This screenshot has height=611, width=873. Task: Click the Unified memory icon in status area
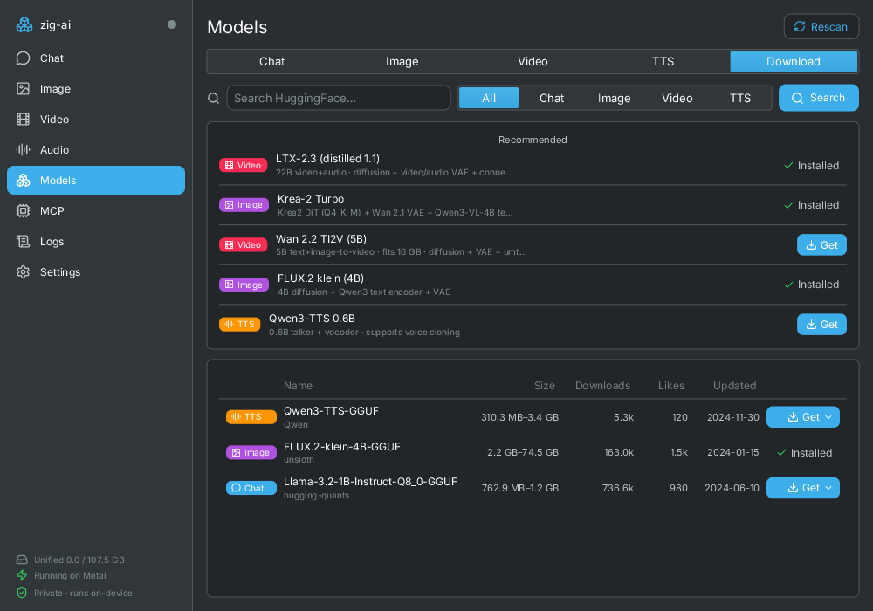(x=22, y=560)
